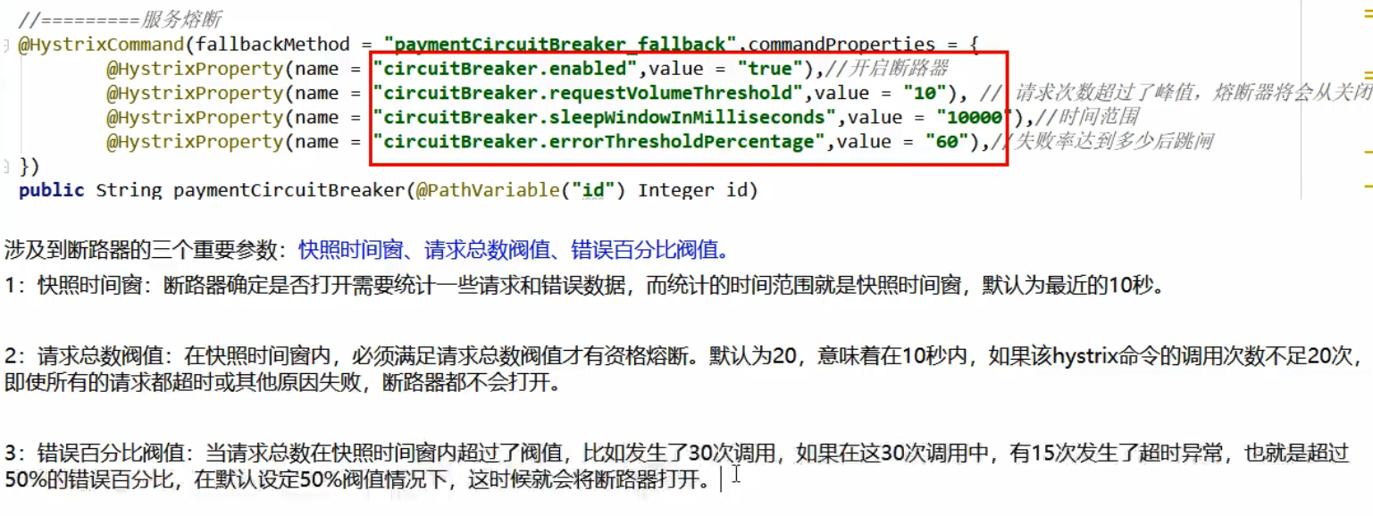Click "circuitBreaker.sleepWindowInMilliseconds" string
Image resolution: width=1373 pixels, height=516 pixels.
click(x=606, y=117)
